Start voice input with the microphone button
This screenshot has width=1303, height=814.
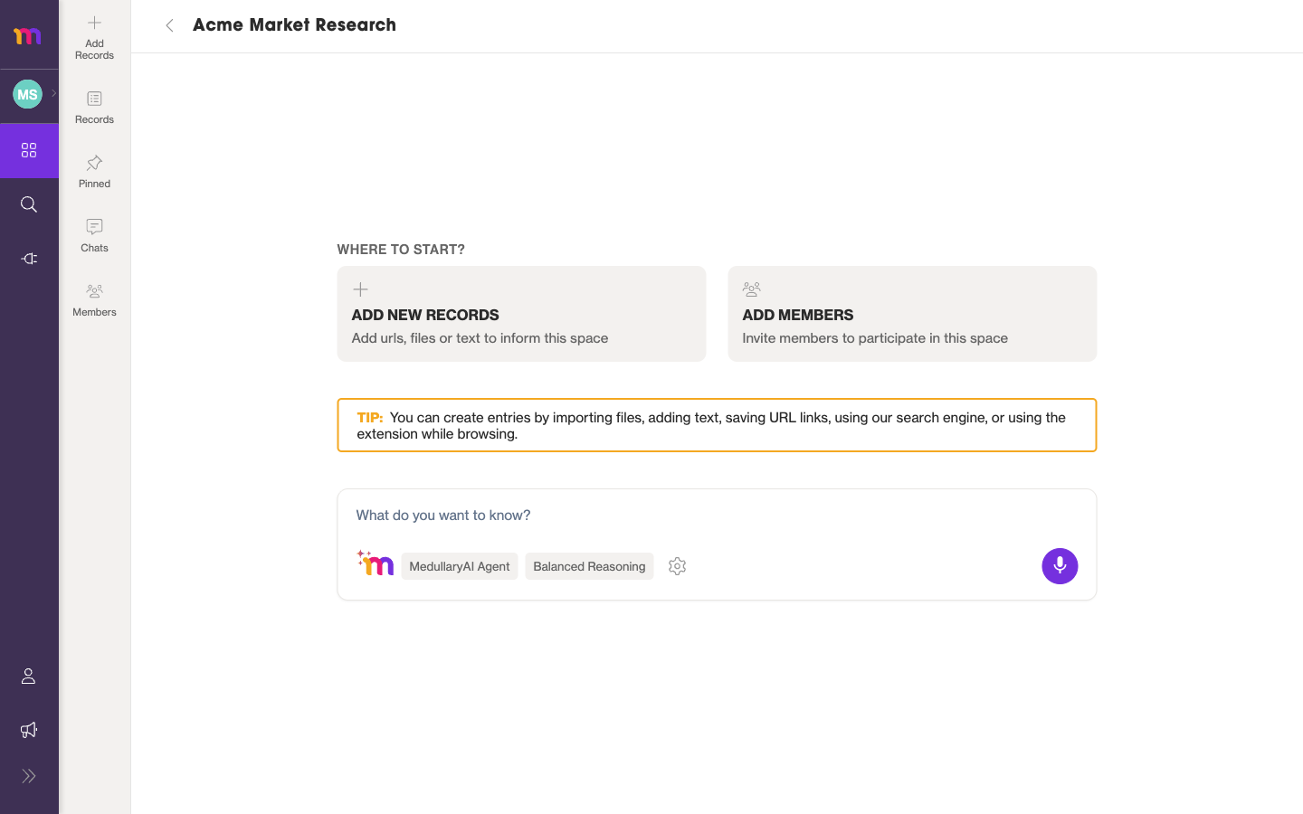click(1060, 566)
